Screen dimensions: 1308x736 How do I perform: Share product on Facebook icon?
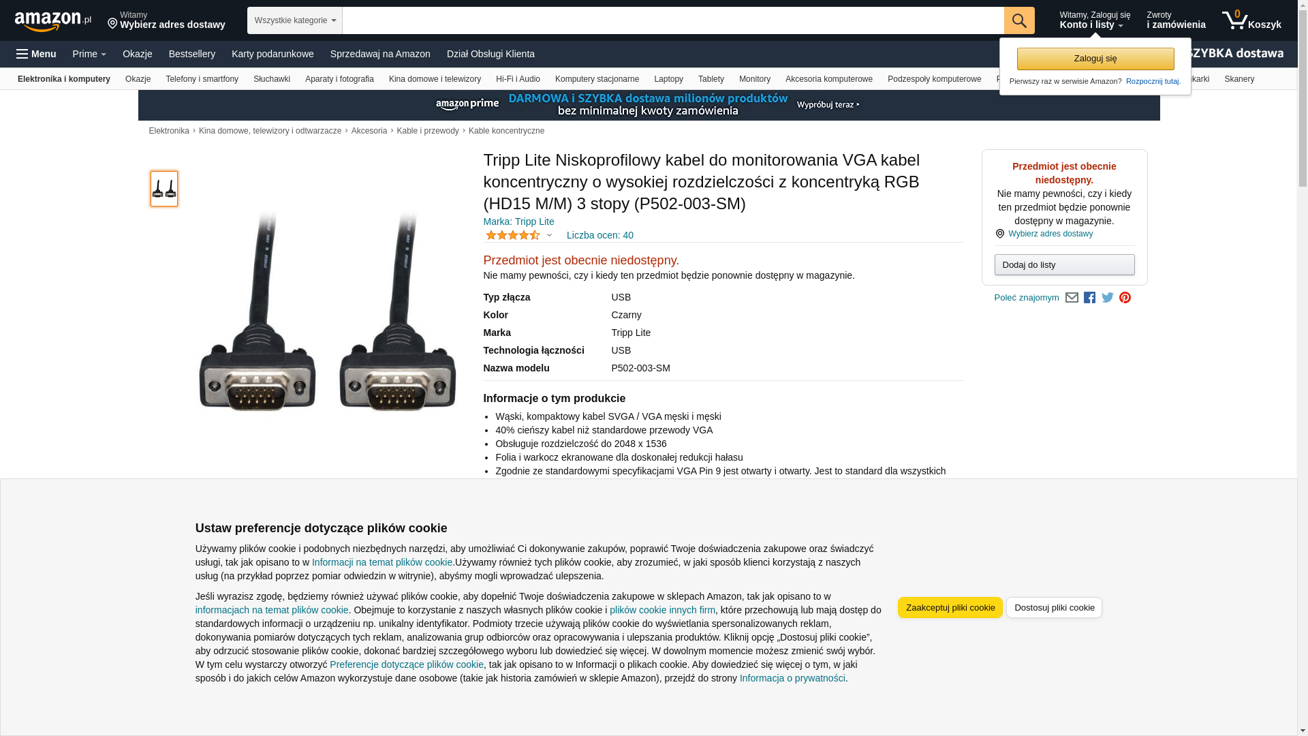[1089, 298]
